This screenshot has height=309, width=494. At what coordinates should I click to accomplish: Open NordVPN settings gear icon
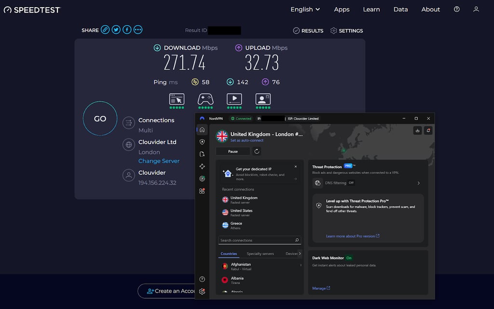coord(202,291)
